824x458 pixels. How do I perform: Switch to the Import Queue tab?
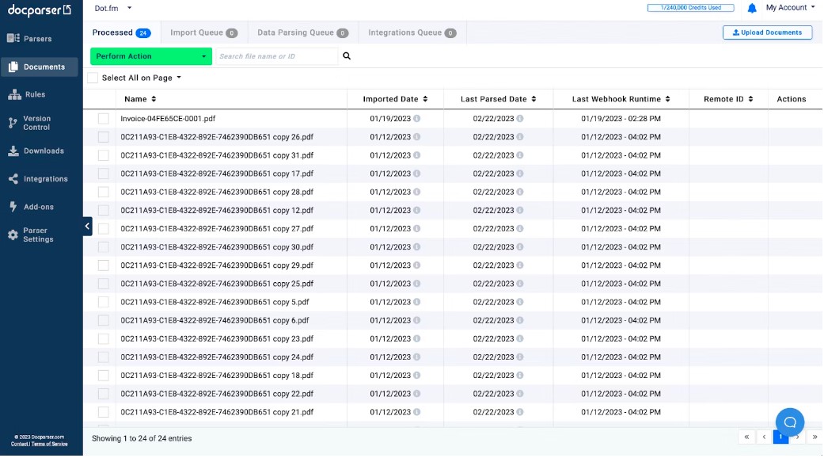coord(204,32)
